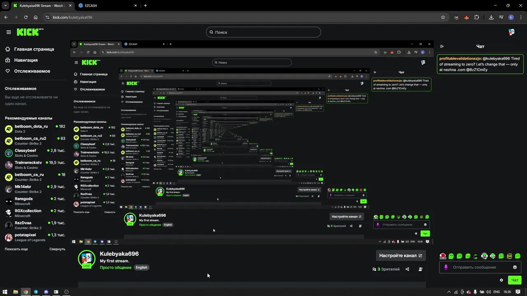Open Telegram from the taskbar
This screenshot has width=527, height=296.
coord(36,292)
